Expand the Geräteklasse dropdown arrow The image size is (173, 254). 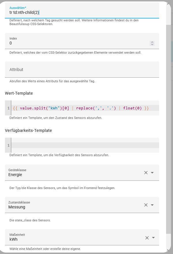pos(152,173)
